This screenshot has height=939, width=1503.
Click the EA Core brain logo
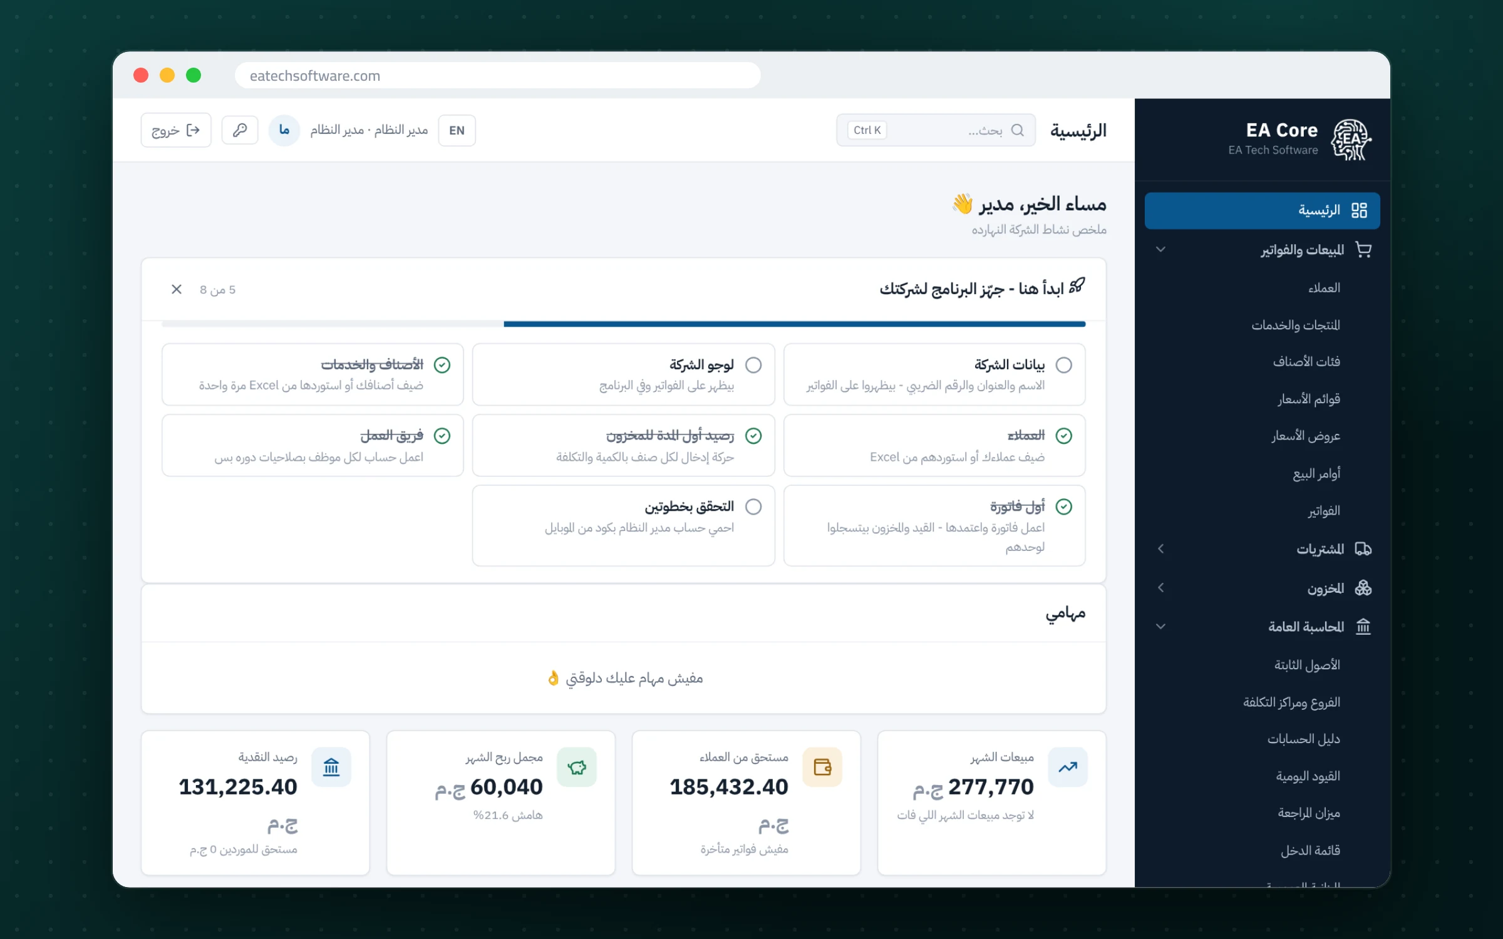tap(1351, 140)
